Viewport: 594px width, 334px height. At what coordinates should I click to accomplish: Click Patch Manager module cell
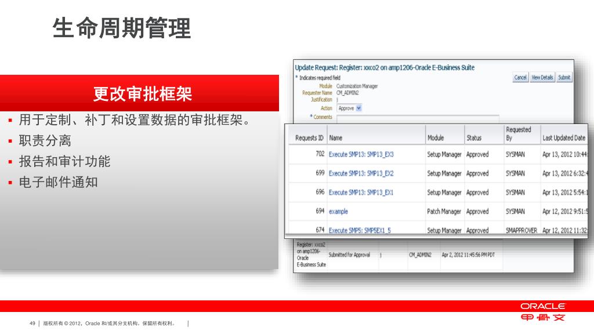pyautogui.click(x=444, y=211)
